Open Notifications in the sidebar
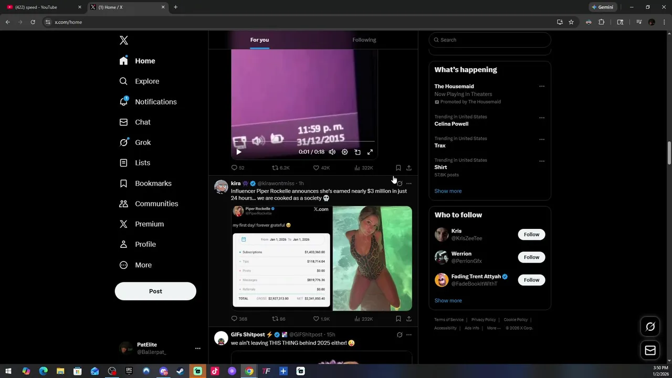 (x=148, y=102)
